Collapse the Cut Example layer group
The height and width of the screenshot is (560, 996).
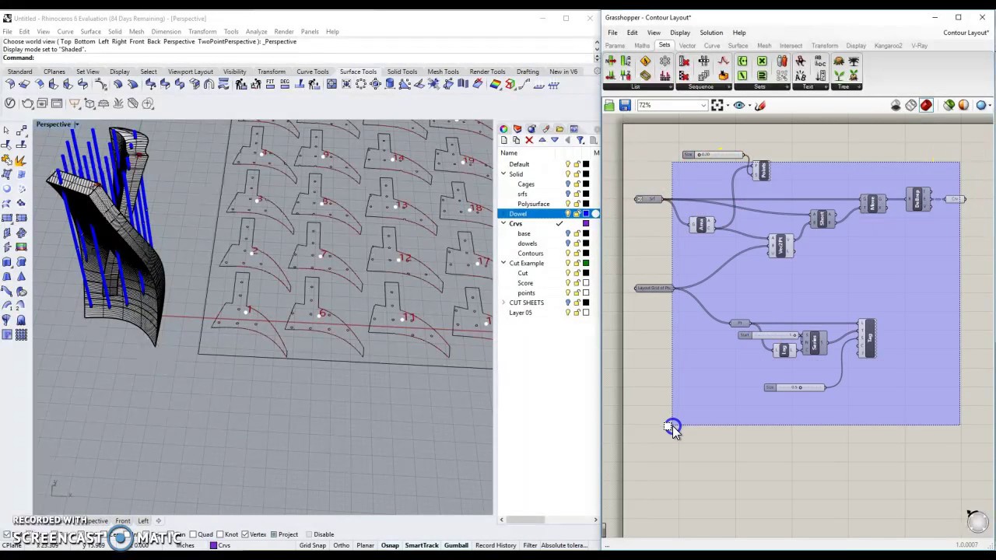click(503, 263)
